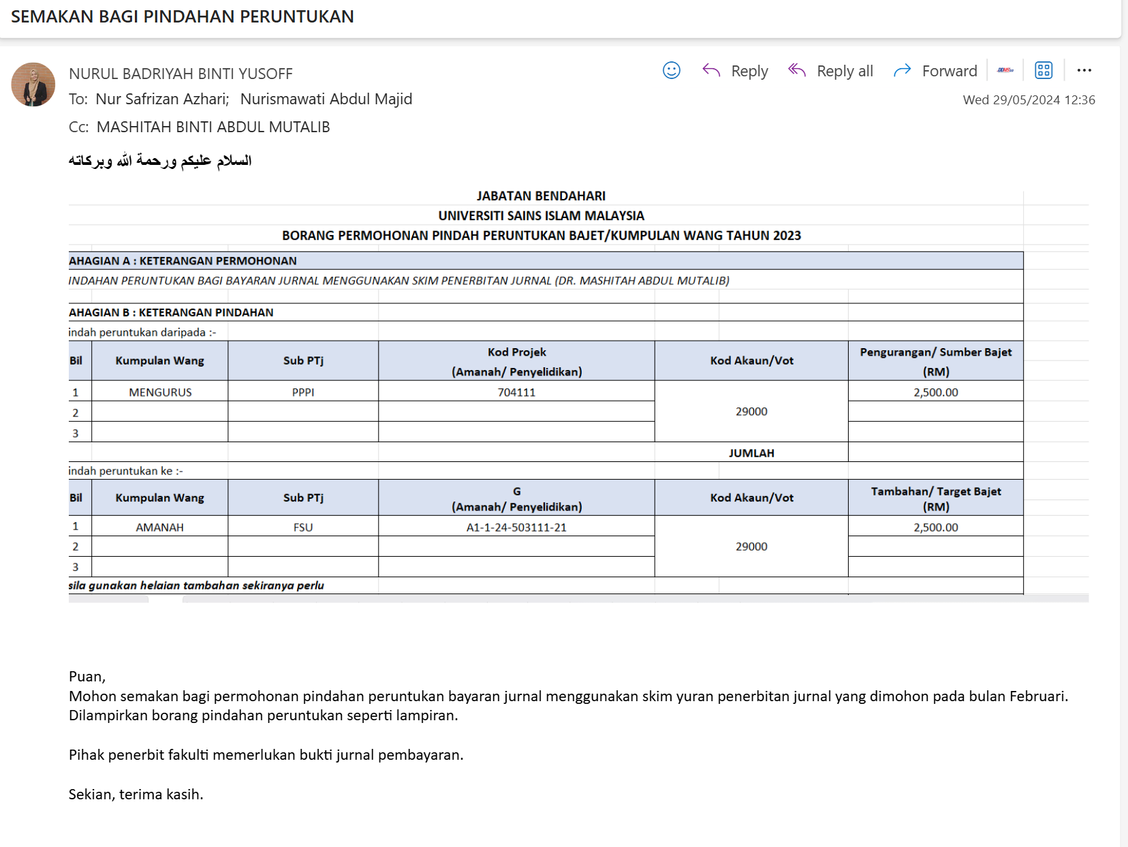Screen dimensions: 1128x847
Task: Click 'Pihak penerbit fakulti memerlukan bukti' sentence
Action: tap(266, 755)
